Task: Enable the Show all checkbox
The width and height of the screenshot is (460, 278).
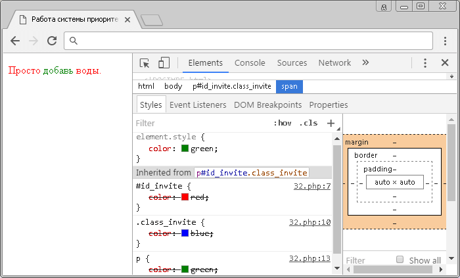Action: (x=400, y=259)
